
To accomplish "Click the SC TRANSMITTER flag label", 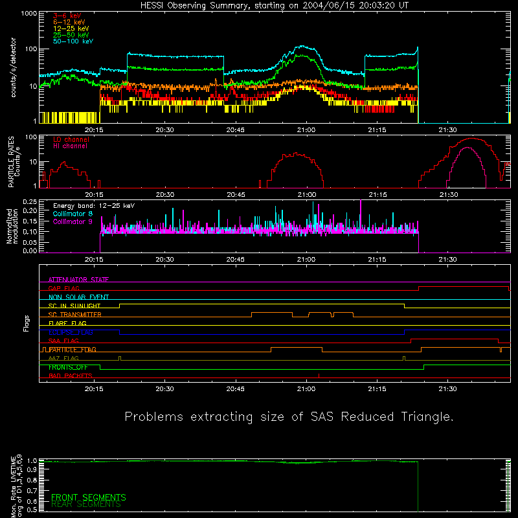I will tap(74, 315).
